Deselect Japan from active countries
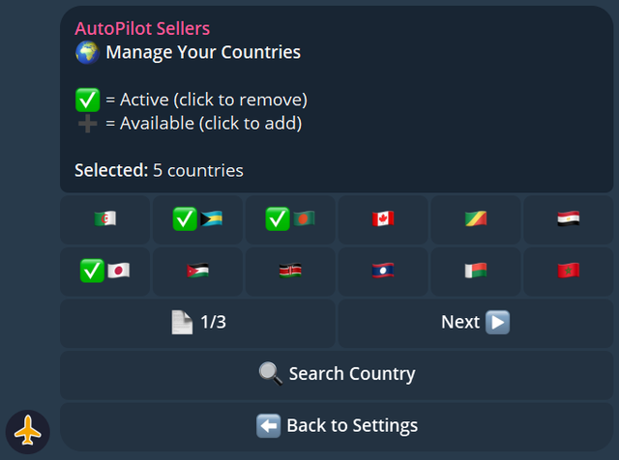The image size is (619, 460). [x=104, y=272]
